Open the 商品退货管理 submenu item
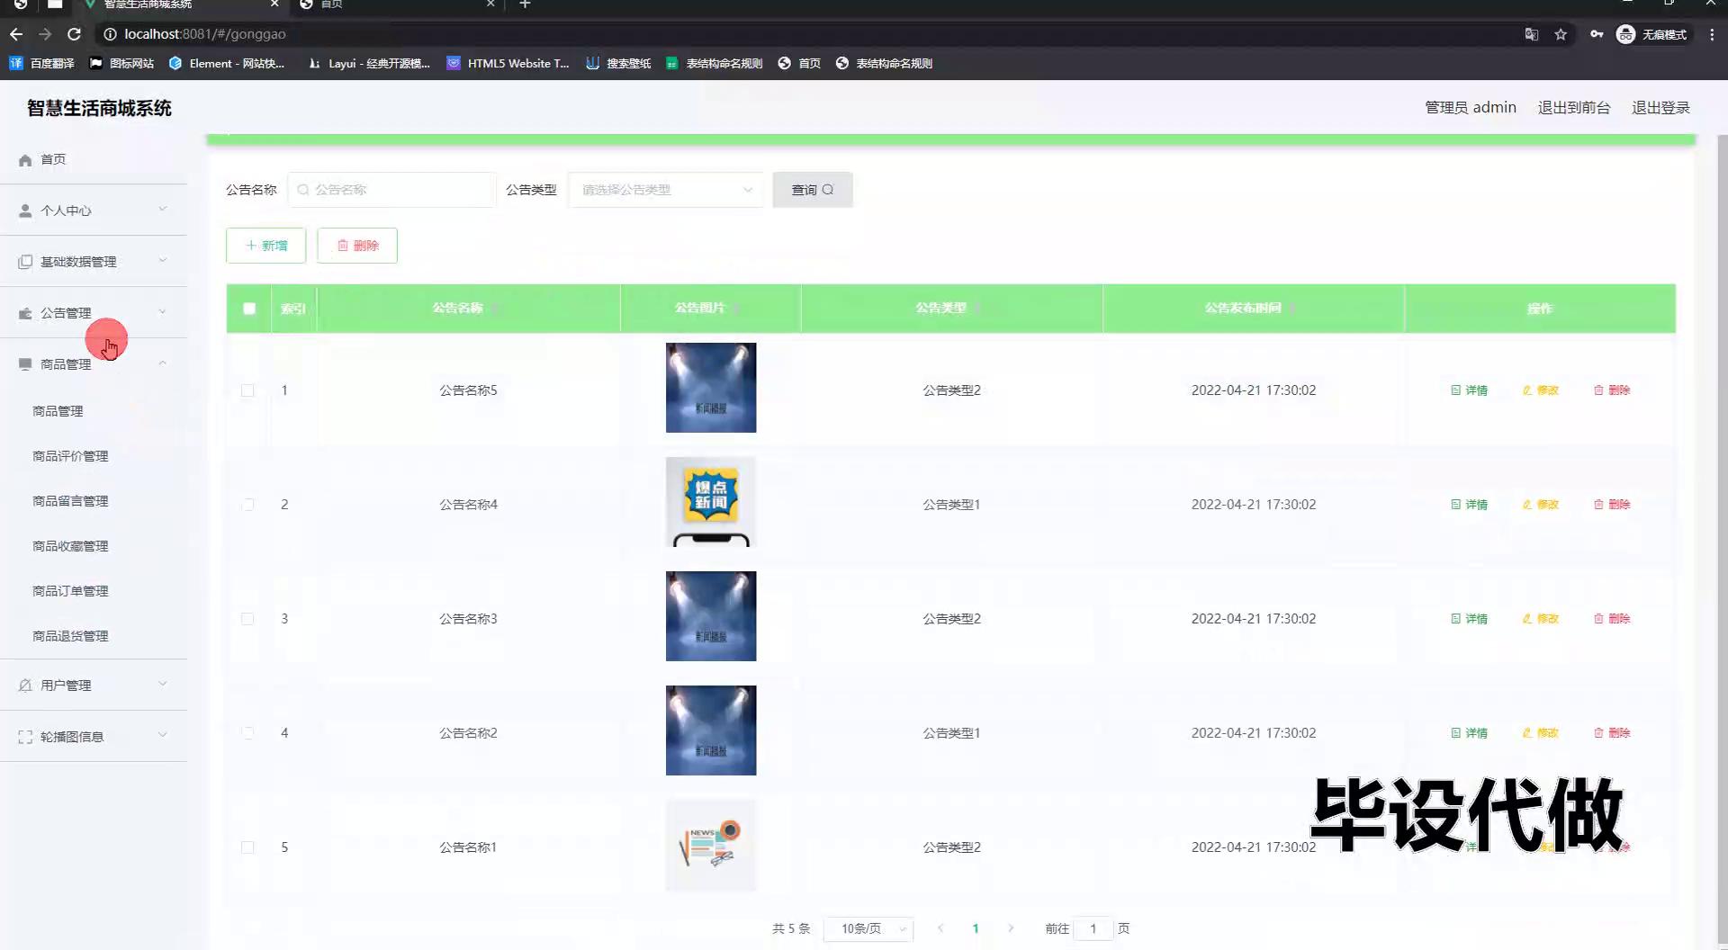Viewport: 1728px width, 950px height. (x=70, y=636)
